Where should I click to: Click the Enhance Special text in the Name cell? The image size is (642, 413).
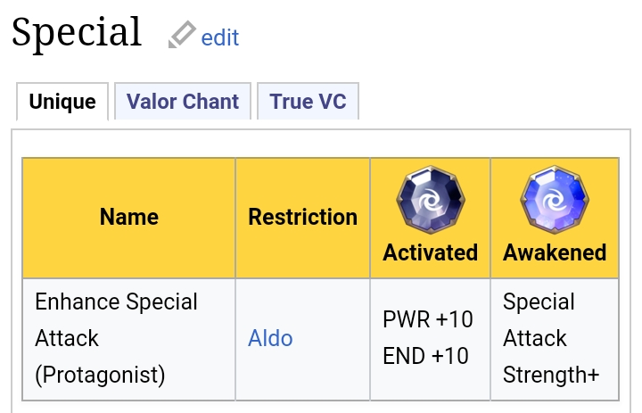coord(116,302)
